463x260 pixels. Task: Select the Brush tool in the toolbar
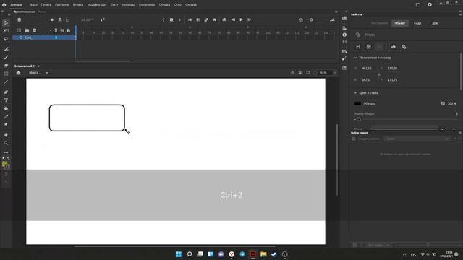tap(6, 58)
